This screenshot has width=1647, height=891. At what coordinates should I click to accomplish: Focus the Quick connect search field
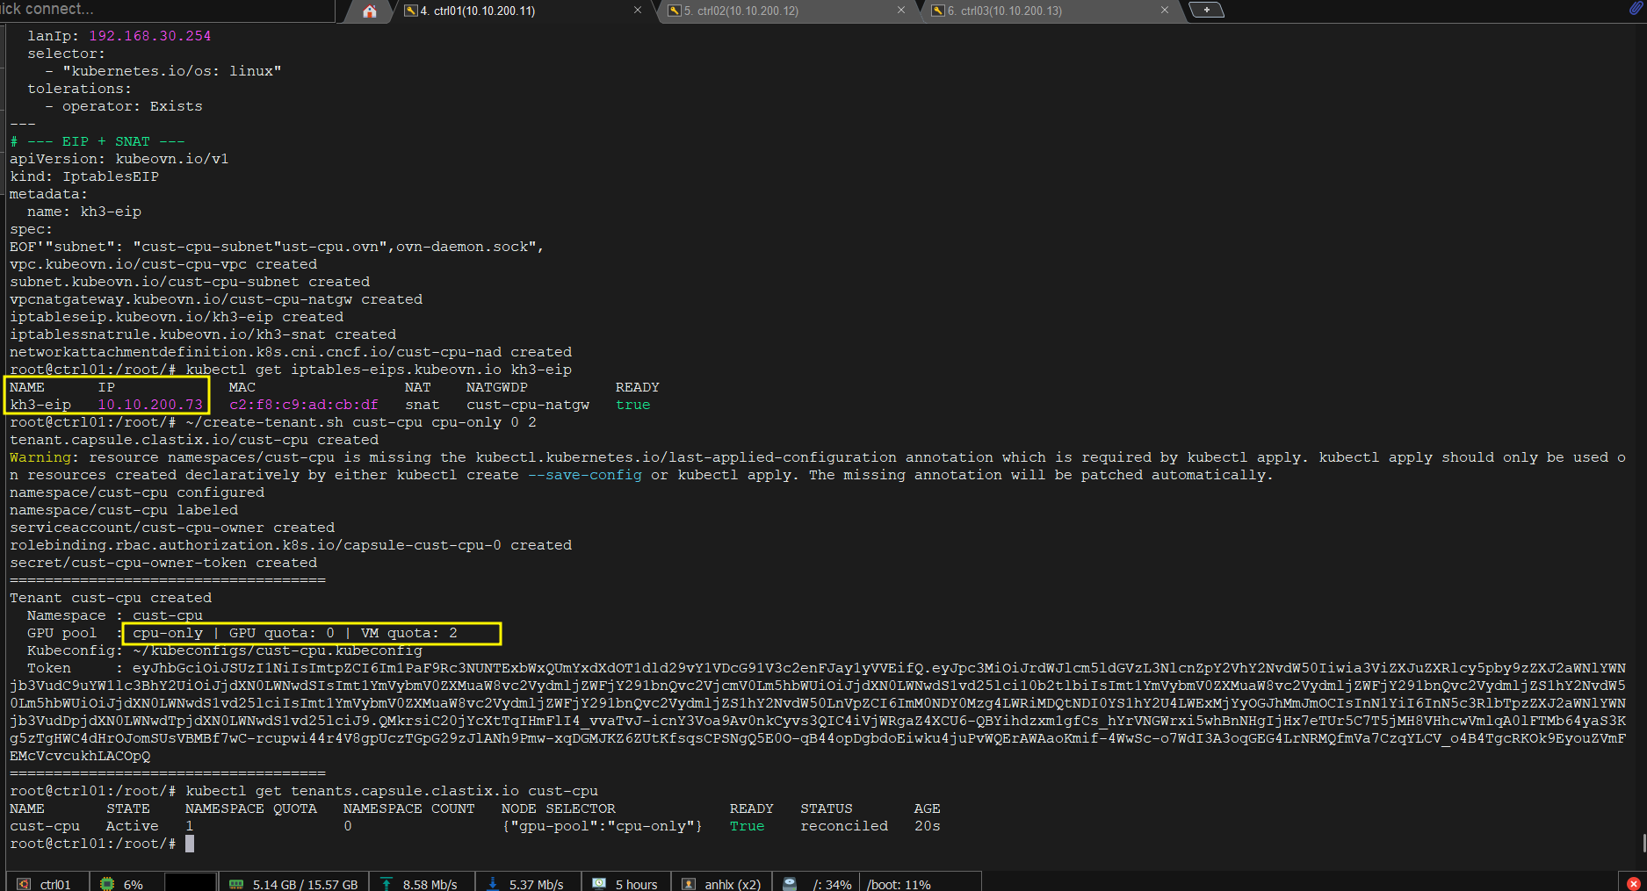pyautogui.click(x=167, y=10)
